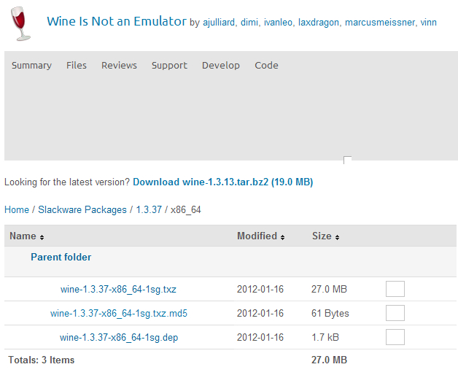Image resolution: width=458 pixels, height=375 pixels.
Task: Select the 2012-01-16 date in the .md5 row
Action: point(260,313)
